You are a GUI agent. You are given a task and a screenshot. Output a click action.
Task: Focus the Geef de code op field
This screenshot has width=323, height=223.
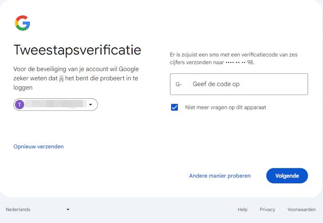[239, 84]
